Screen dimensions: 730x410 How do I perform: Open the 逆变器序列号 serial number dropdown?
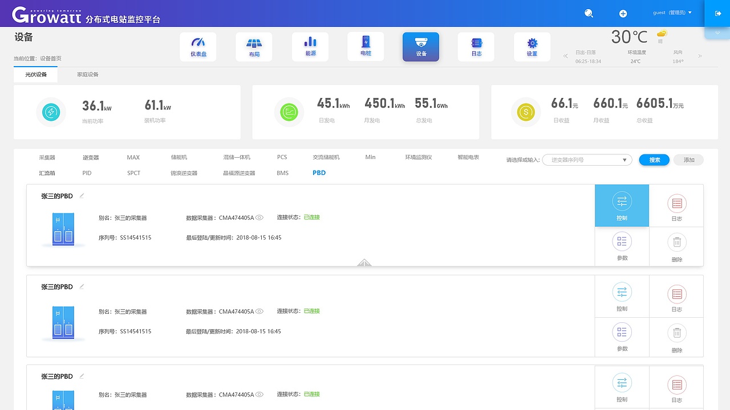click(587, 160)
